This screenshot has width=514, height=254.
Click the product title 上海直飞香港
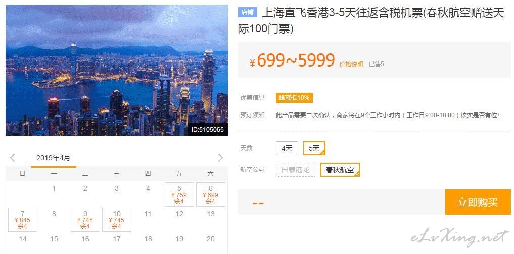[x=371, y=21]
